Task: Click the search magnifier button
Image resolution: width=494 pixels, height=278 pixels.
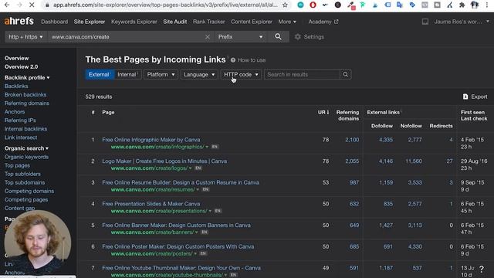Action: 278,37
